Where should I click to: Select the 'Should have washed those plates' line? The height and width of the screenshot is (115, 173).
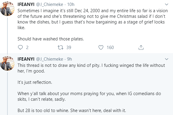pyautogui.click(x=51, y=39)
